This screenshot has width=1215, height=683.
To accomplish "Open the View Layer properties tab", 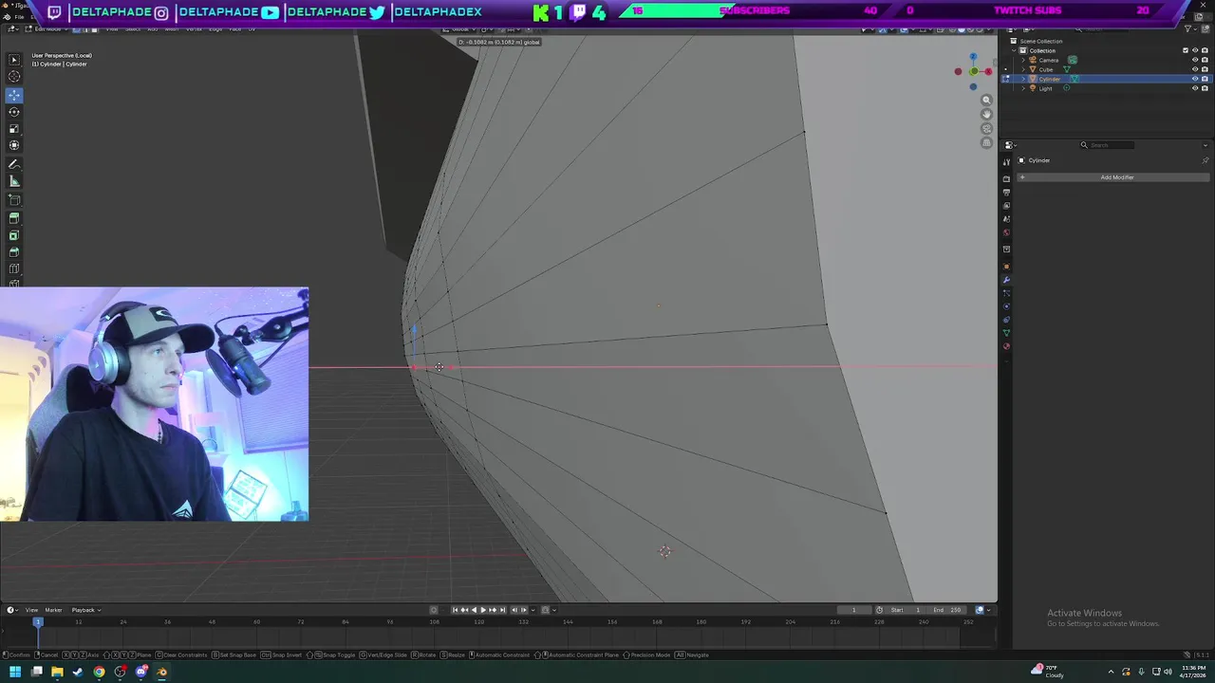I will pyautogui.click(x=1006, y=206).
